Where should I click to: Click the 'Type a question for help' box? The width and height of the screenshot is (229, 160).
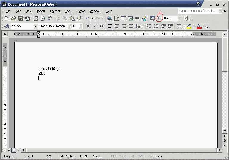(x=198, y=11)
